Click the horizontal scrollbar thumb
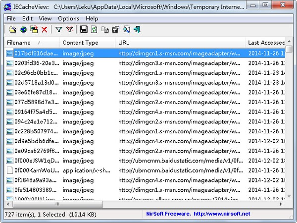The width and height of the screenshot is (297, 223). click(58, 204)
